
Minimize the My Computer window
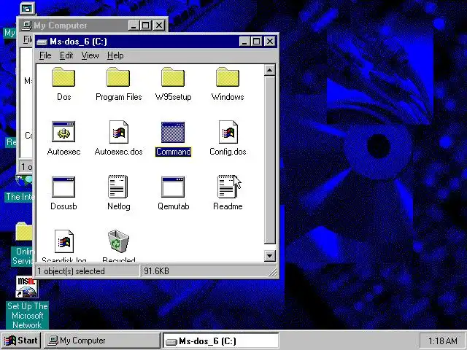[x=134, y=26]
